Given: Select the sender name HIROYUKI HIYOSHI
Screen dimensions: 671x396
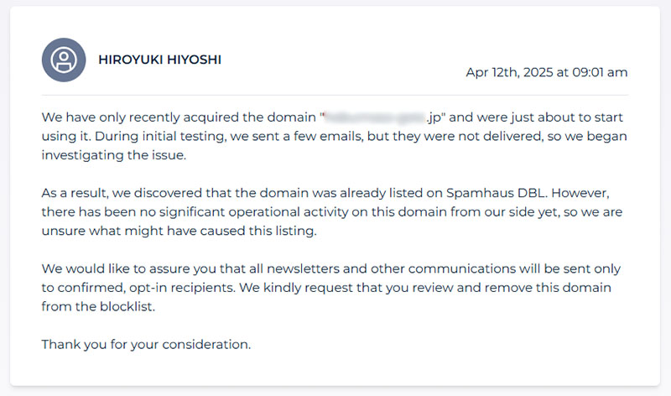Looking at the screenshot, I should coord(159,60).
